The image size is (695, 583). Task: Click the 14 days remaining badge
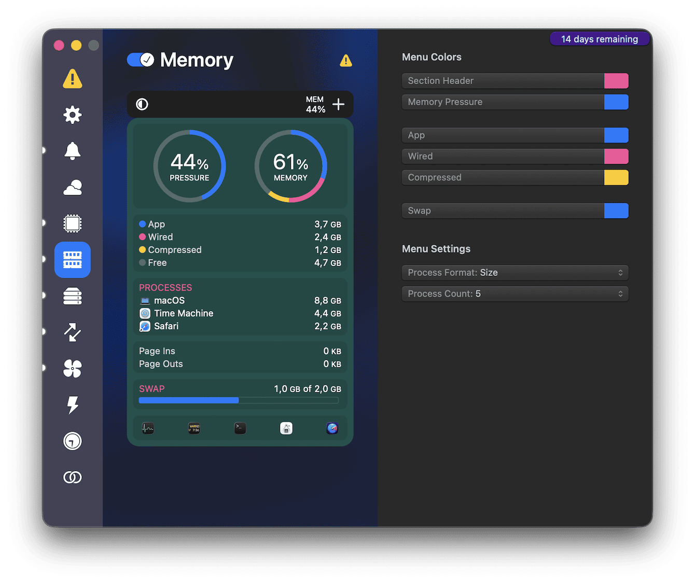point(600,38)
